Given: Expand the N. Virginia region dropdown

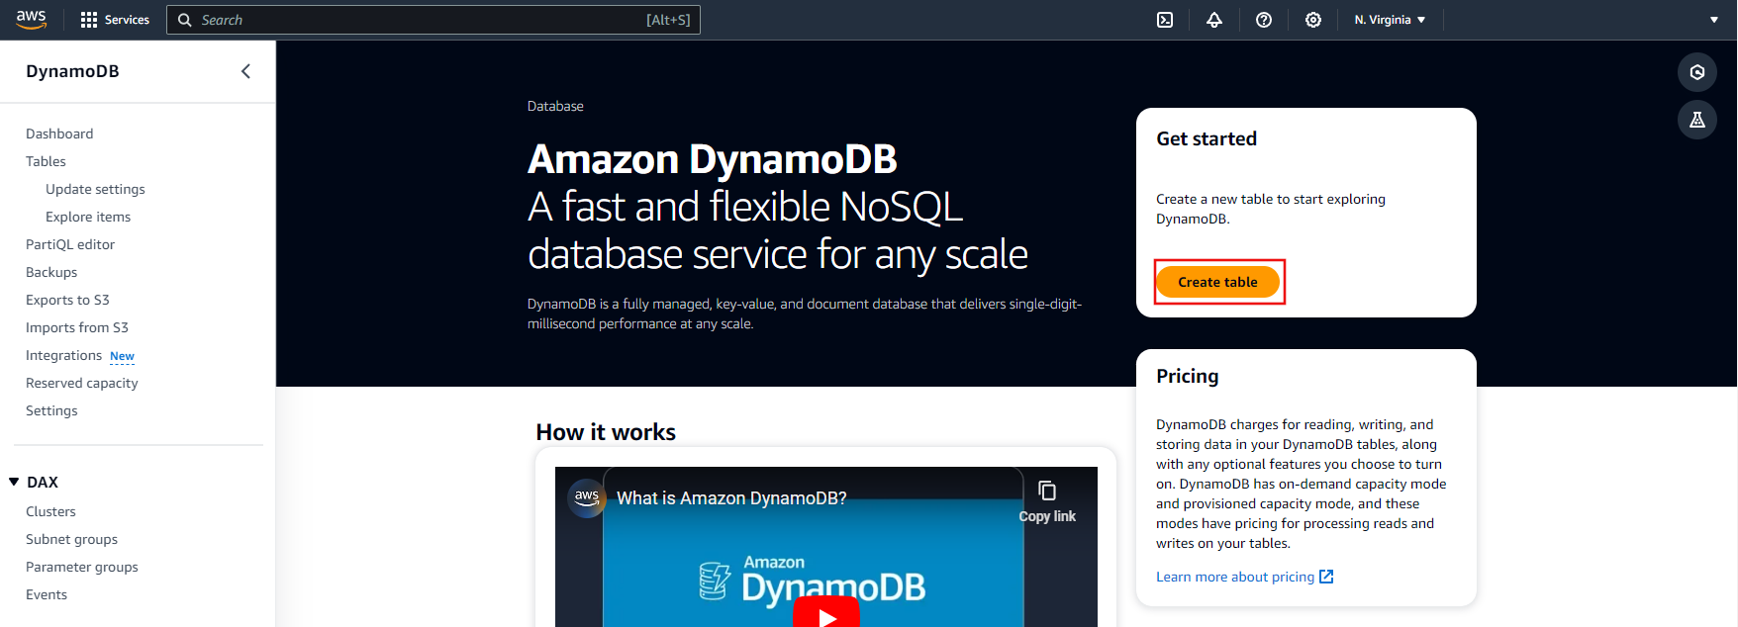Looking at the screenshot, I should [1390, 20].
